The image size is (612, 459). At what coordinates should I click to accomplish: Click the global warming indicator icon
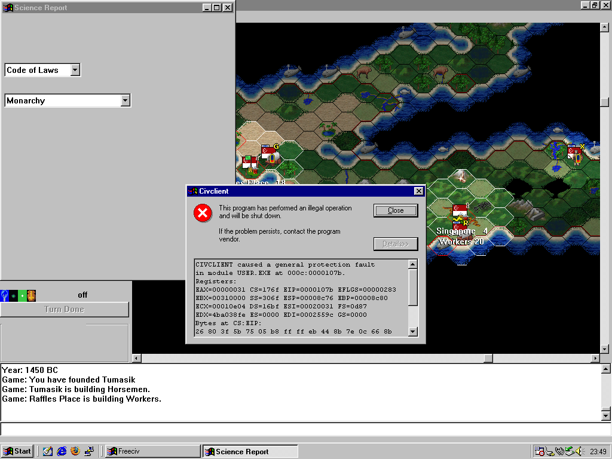(14, 295)
